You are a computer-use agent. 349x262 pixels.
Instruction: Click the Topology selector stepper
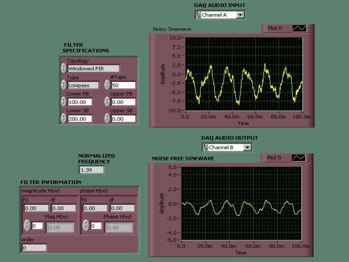point(63,68)
